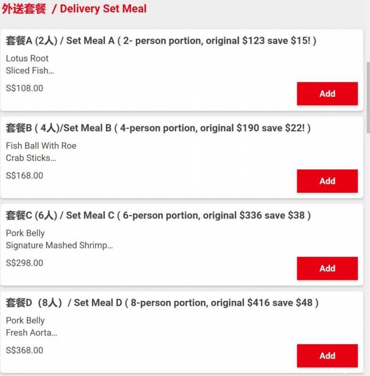Expand the truncated "Signature Mashed Shrimp…" text
370x376 pixels.
tap(59, 246)
